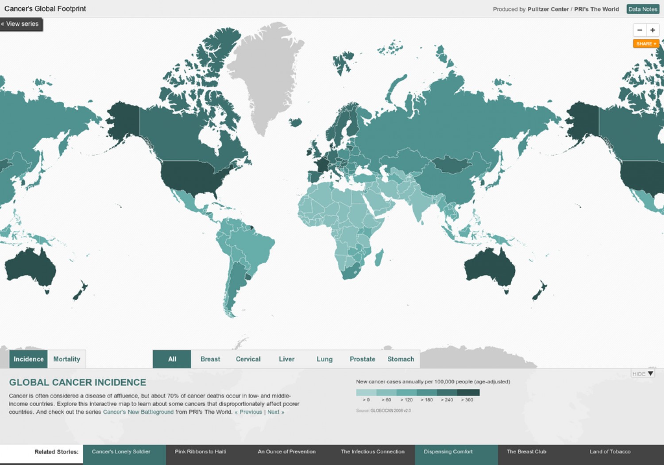Open the Cancer's New Battleground link
Image resolution: width=664 pixels, height=465 pixels.
[x=138, y=412]
